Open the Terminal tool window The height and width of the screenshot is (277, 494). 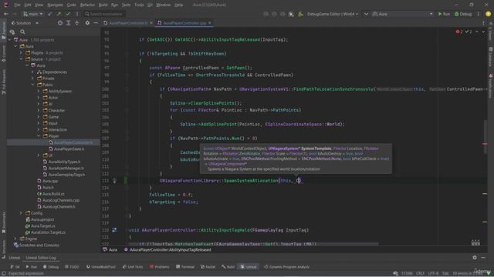(x=185, y=267)
